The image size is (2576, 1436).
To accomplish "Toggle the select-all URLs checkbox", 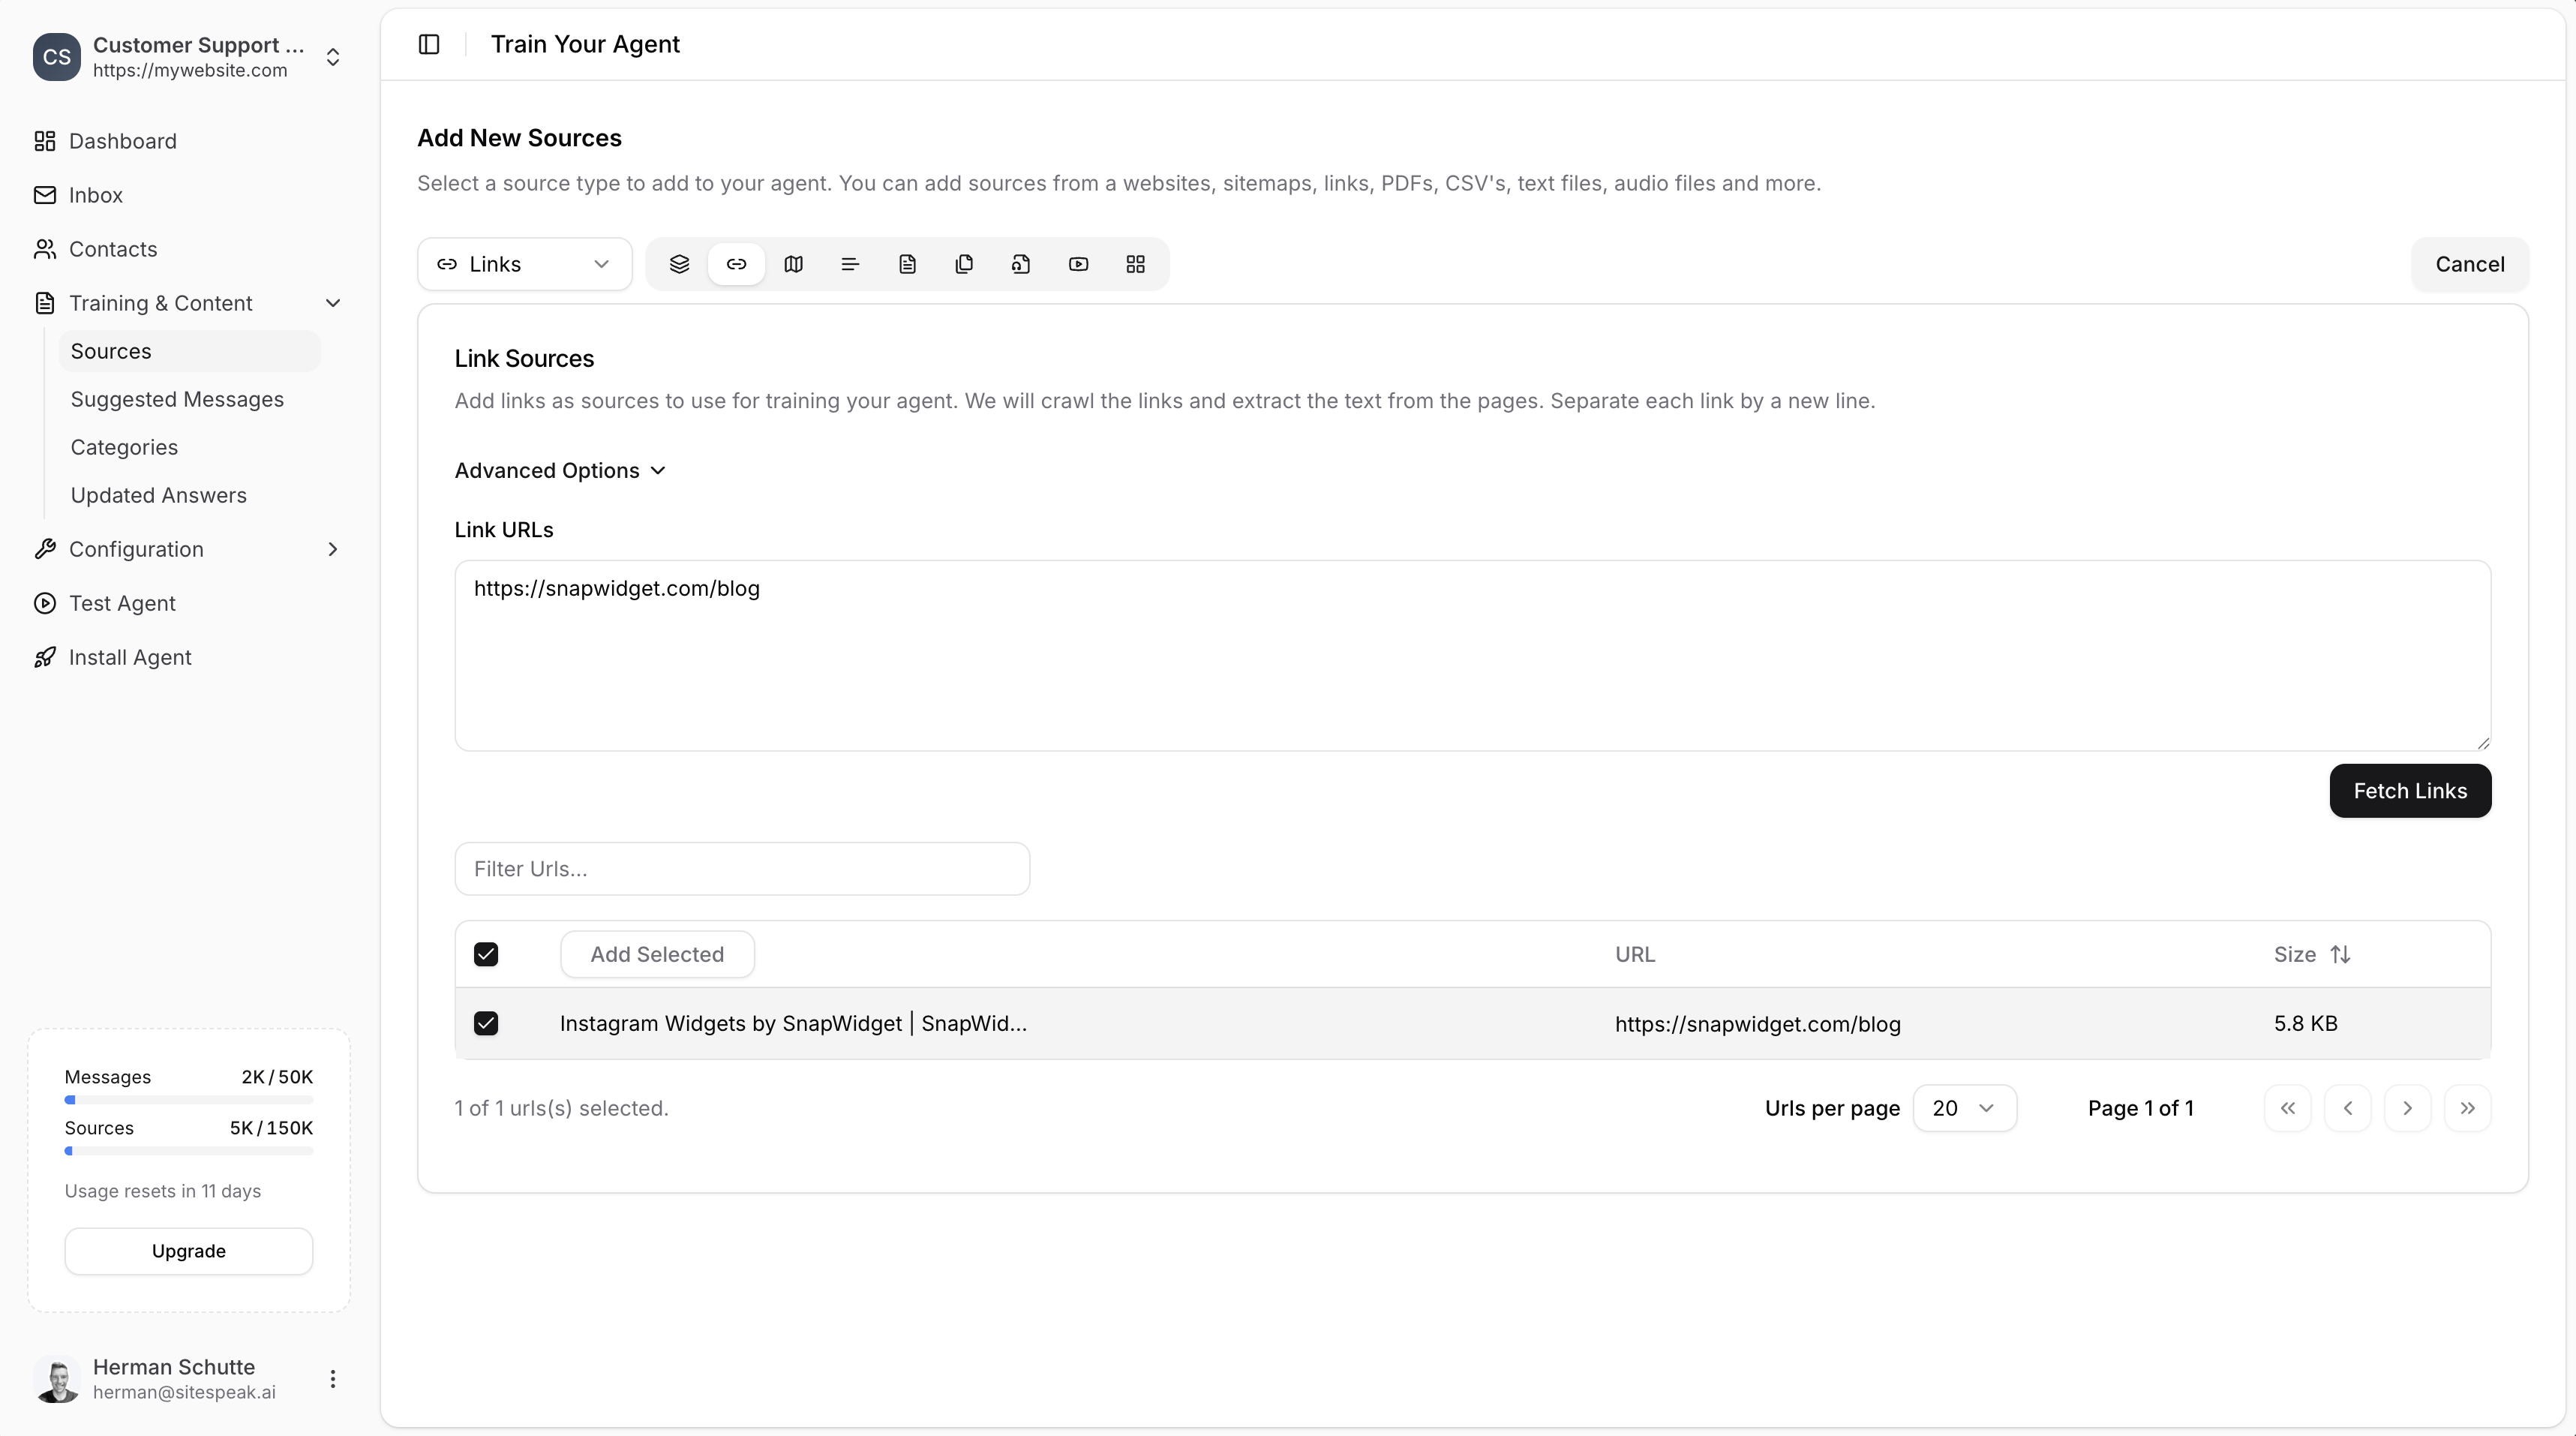I will 487,954.
